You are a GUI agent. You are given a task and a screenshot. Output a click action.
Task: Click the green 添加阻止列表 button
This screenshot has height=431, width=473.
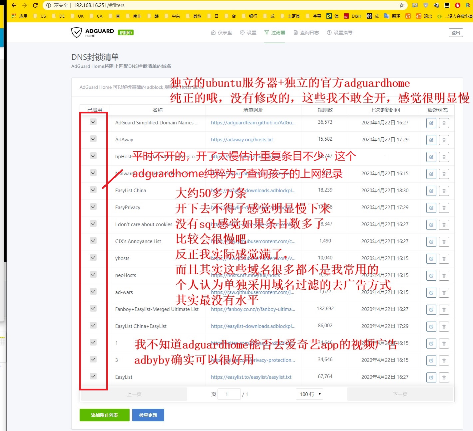pyautogui.click(x=105, y=415)
